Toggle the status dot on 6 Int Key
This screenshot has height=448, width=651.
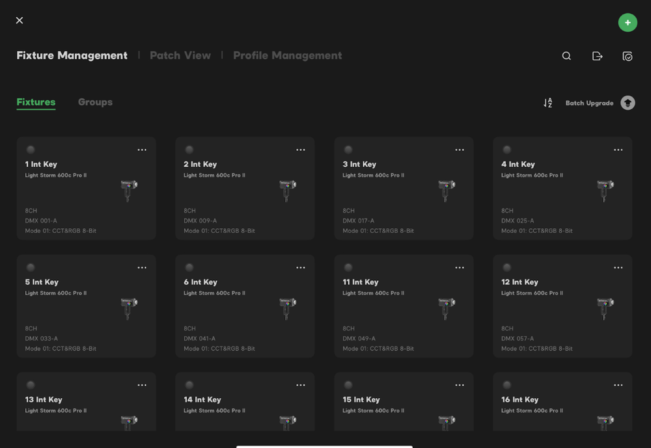(189, 268)
